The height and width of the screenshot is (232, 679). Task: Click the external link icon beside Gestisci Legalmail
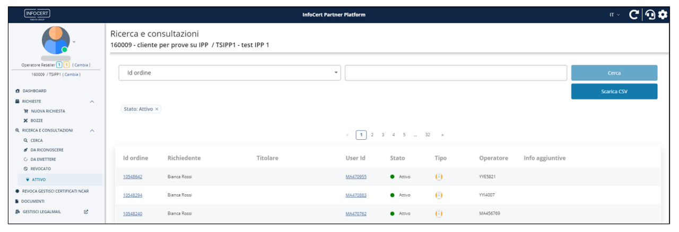pyautogui.click(x=86, y=212)
